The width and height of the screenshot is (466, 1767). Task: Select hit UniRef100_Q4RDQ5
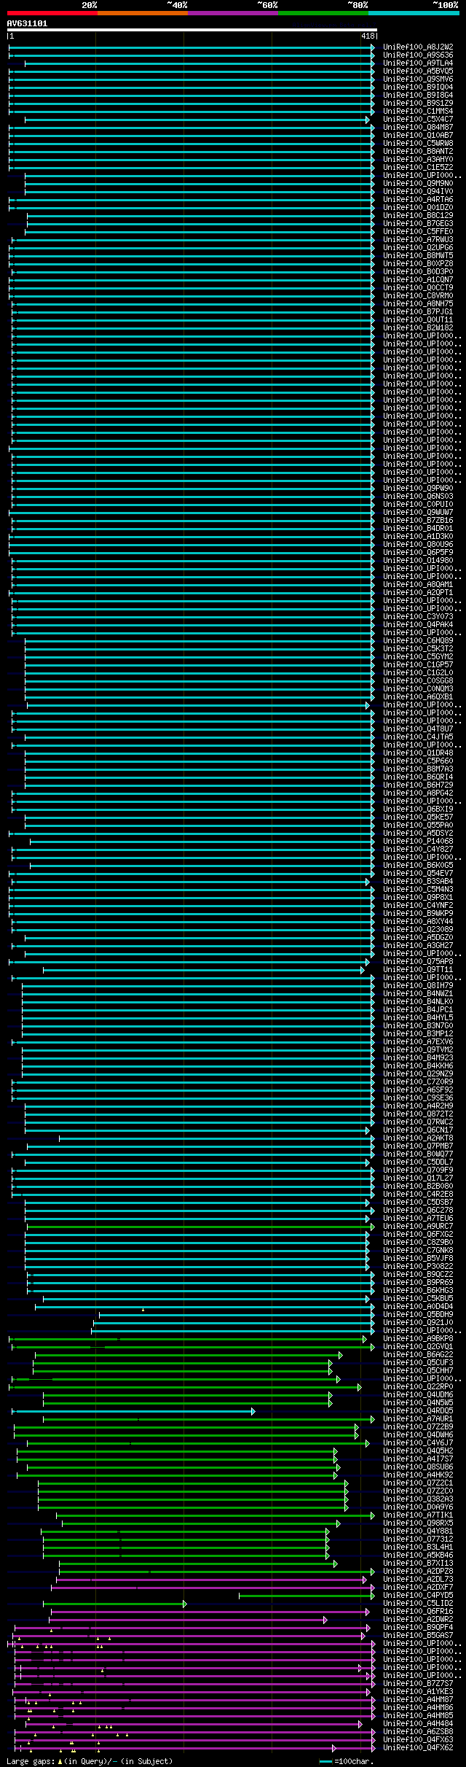click(x=418, y=1410)
